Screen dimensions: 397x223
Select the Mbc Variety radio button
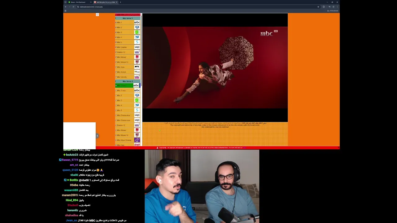coord(116,77)
